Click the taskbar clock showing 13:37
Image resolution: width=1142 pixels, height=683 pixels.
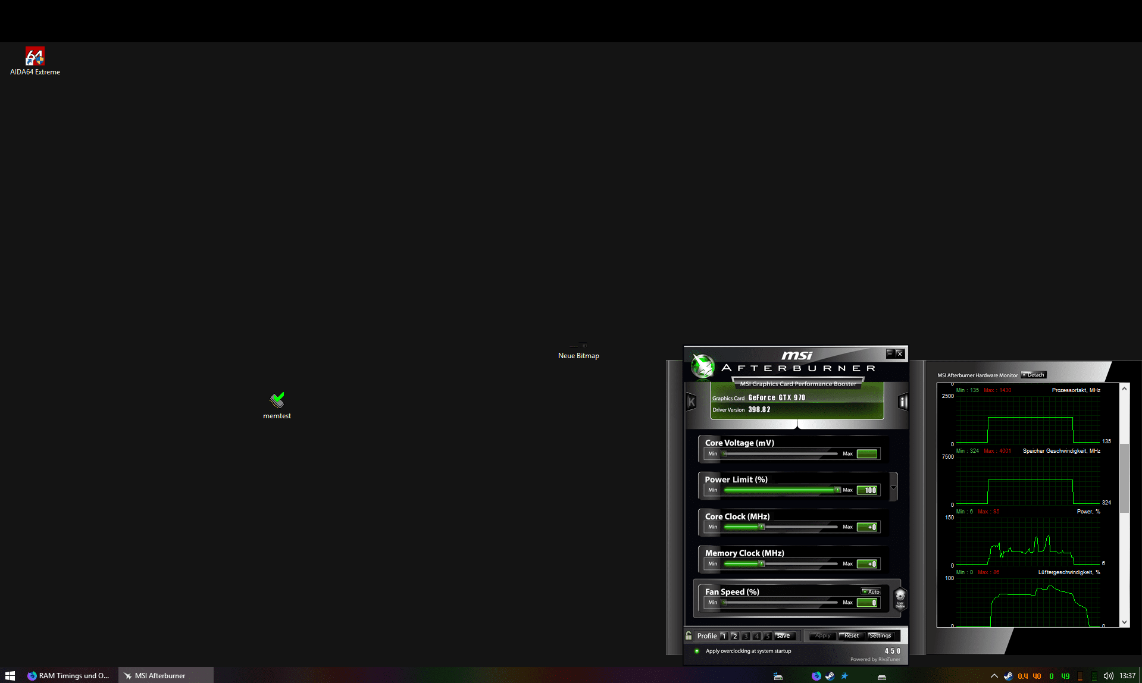(1127, 676)
